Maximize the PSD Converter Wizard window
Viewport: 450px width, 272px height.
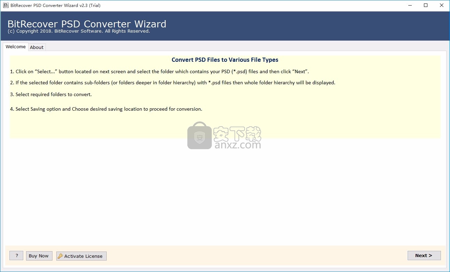tap(426, 6)
